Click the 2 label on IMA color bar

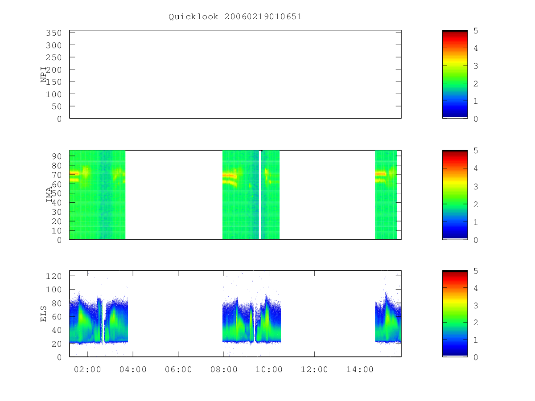tap(475, 205)
